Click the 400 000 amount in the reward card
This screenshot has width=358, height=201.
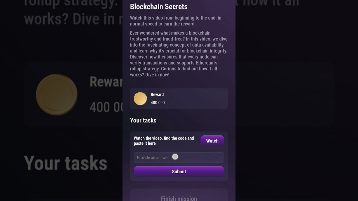[158, 103]
